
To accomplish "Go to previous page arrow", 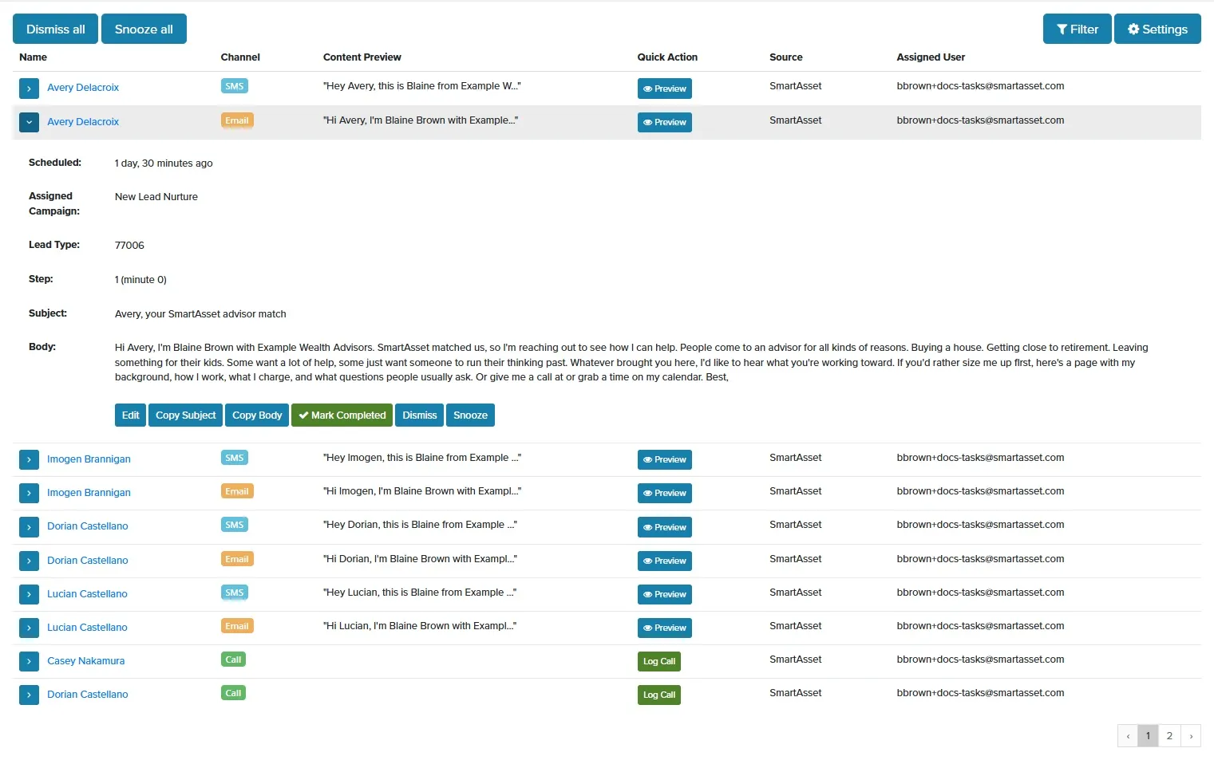I will click(x=1128, y=736).
